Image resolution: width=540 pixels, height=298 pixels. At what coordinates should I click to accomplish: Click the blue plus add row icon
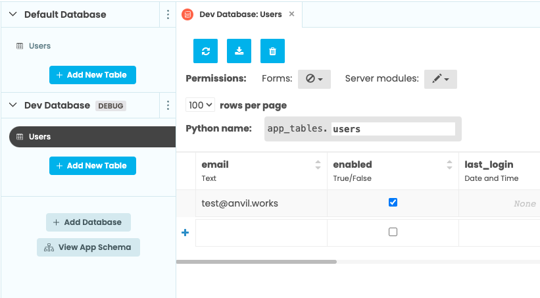point(185,232)
